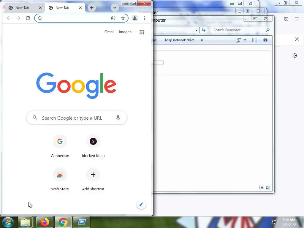Open the blocked lmao shortcut
The image size is (304, 228).
[93, 146]
